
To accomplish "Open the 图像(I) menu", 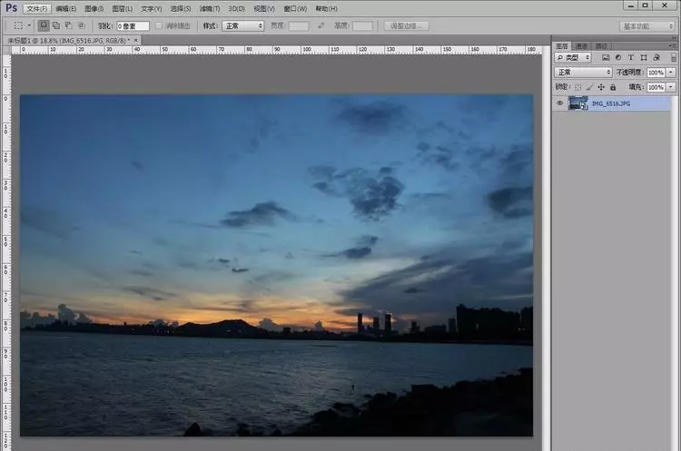I will tap(94, 9).
